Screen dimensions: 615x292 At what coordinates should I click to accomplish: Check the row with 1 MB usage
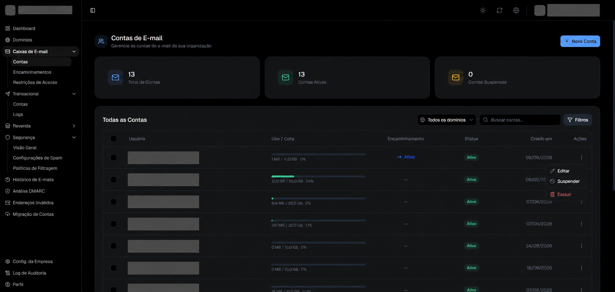tap(113, 157)
